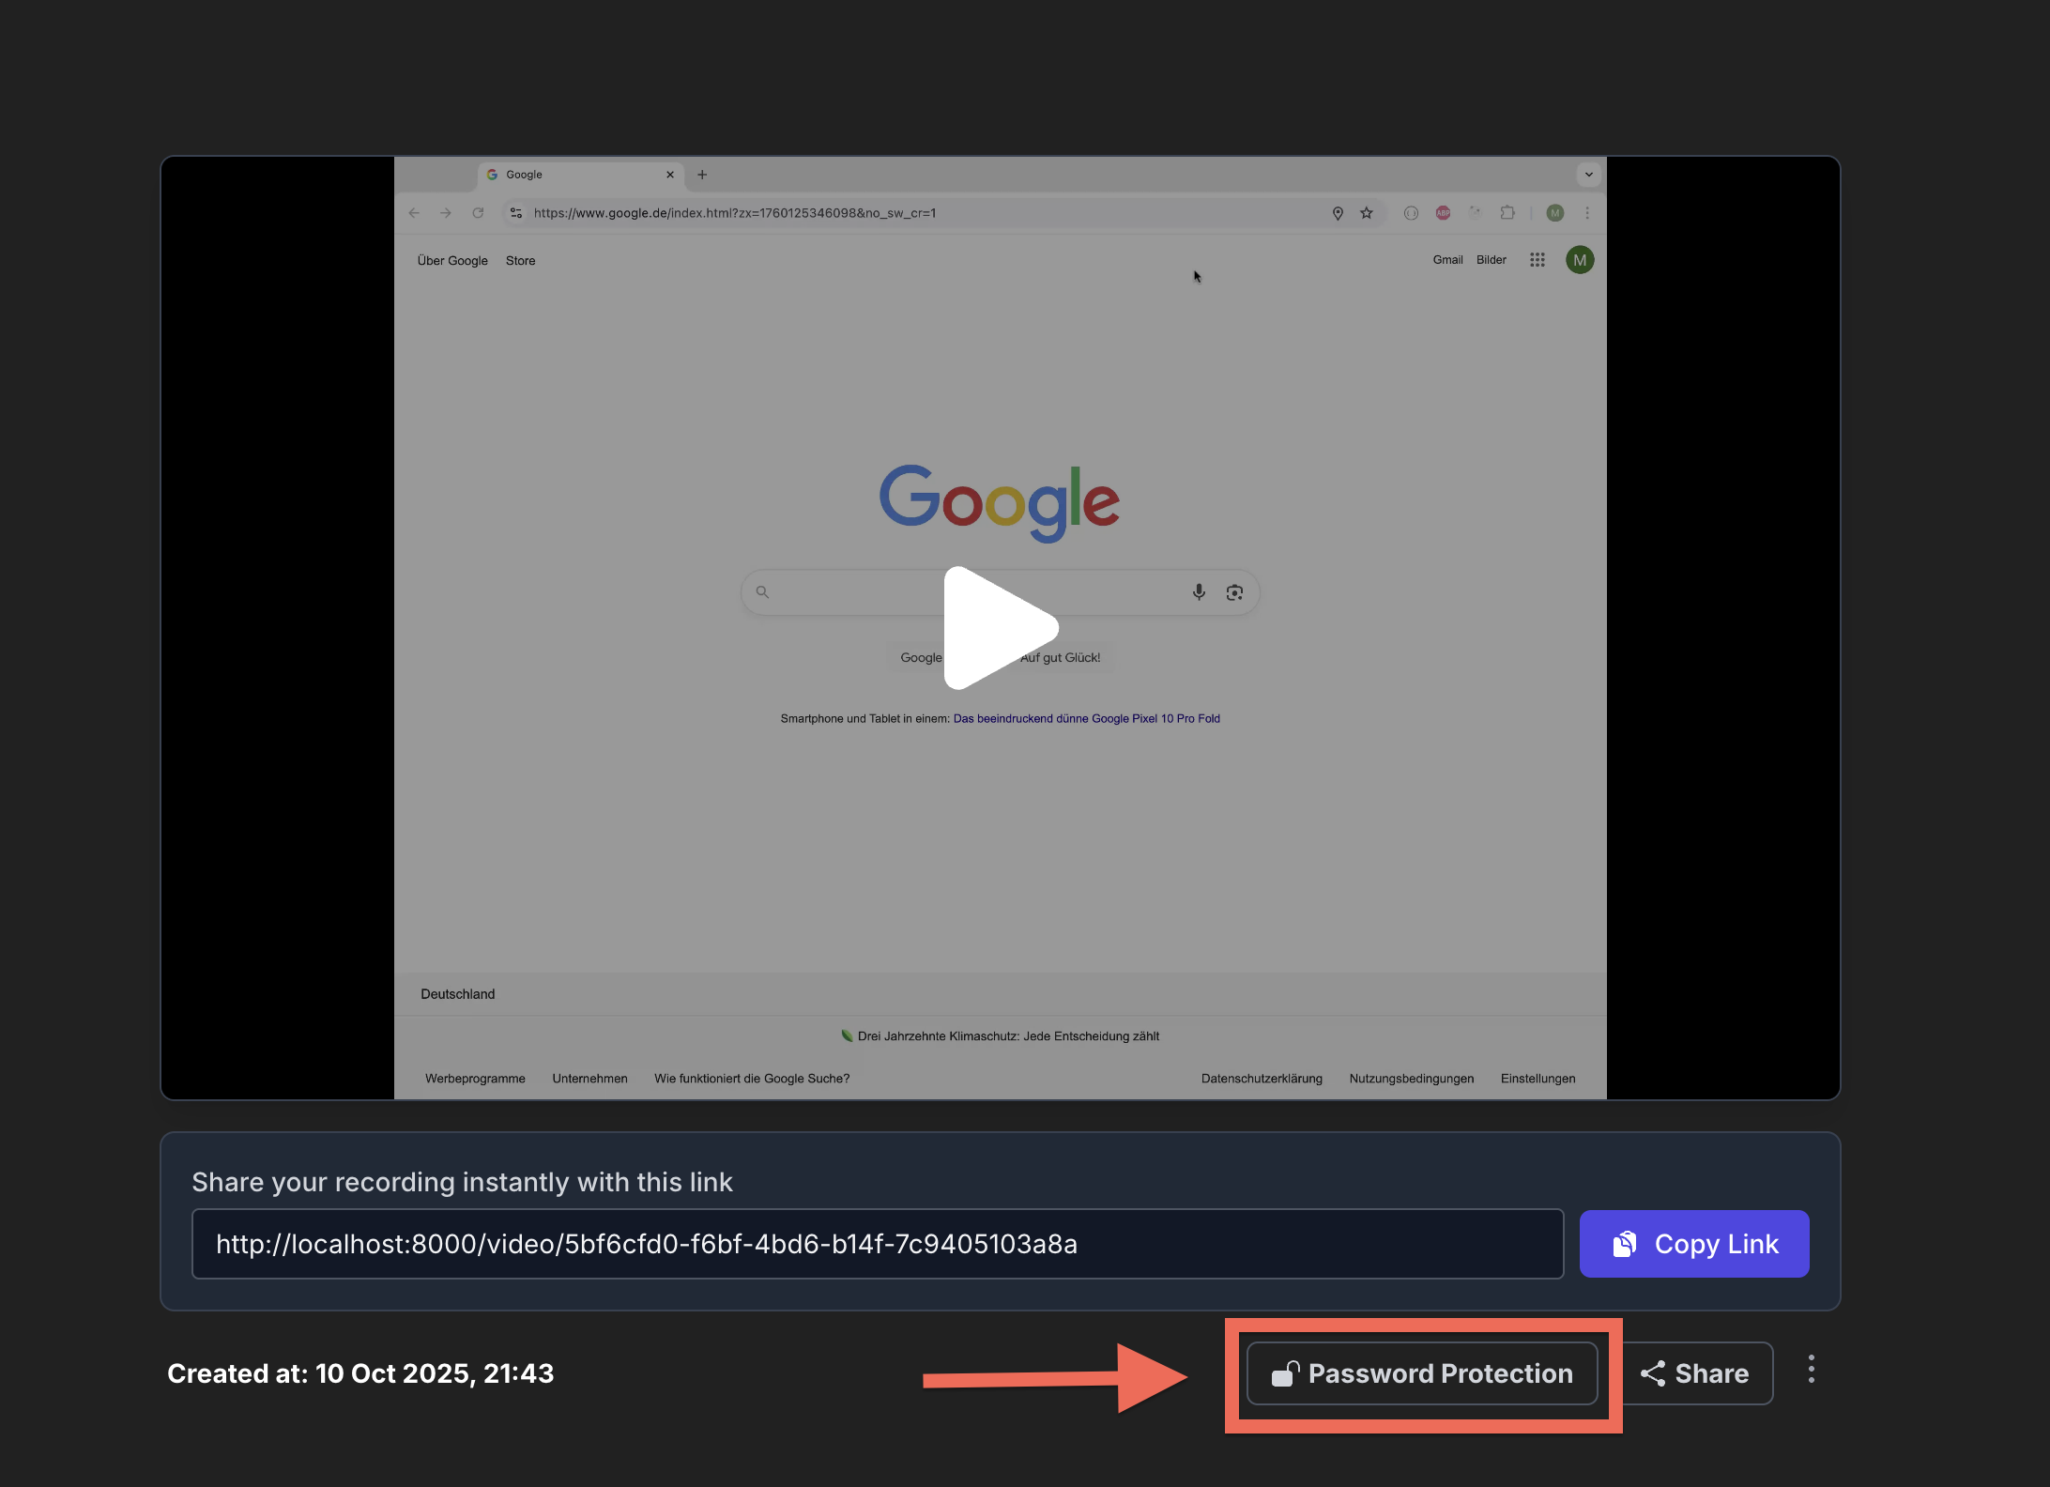Click the Copy Link button
The image size is (2050, 1487).
coord(1693,1244)
